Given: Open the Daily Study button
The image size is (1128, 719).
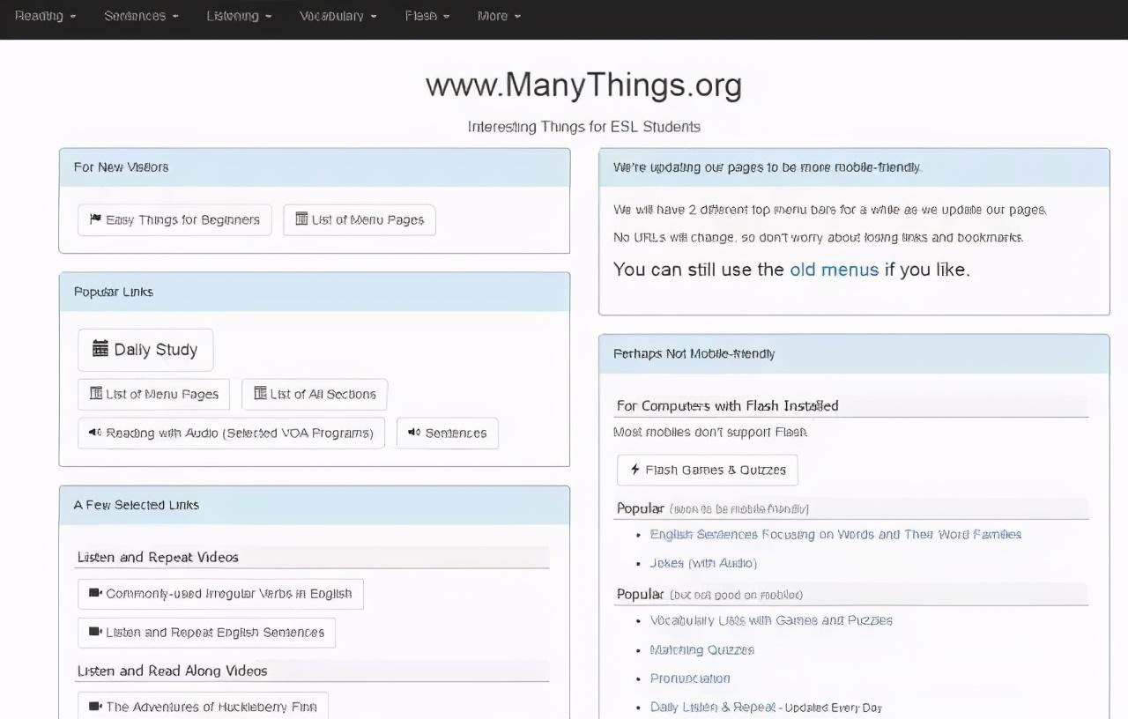Looking at the screenshot, I should click(145, 350).
